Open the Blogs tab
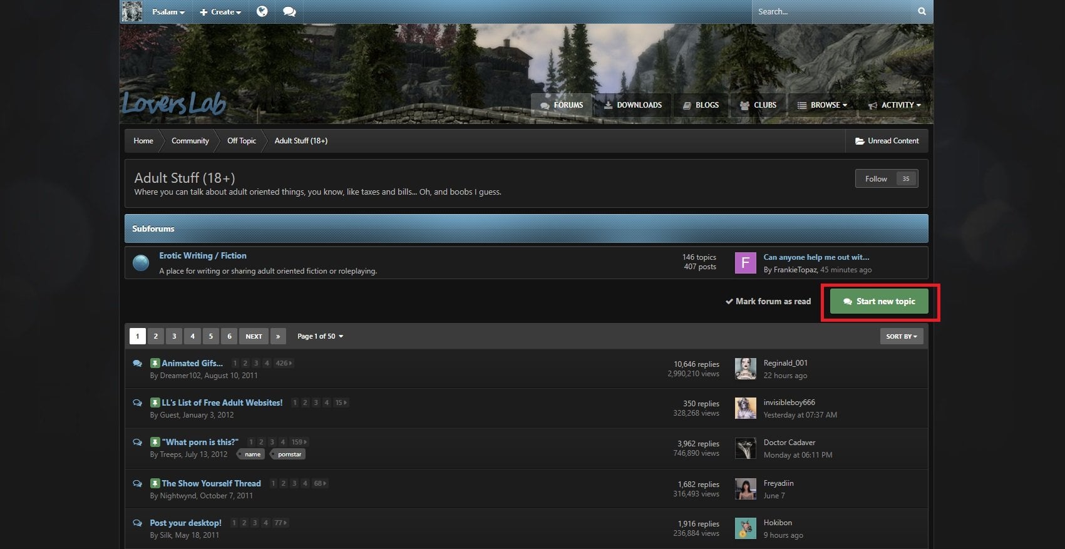The image size is (1065, 549). click(701, 105)
